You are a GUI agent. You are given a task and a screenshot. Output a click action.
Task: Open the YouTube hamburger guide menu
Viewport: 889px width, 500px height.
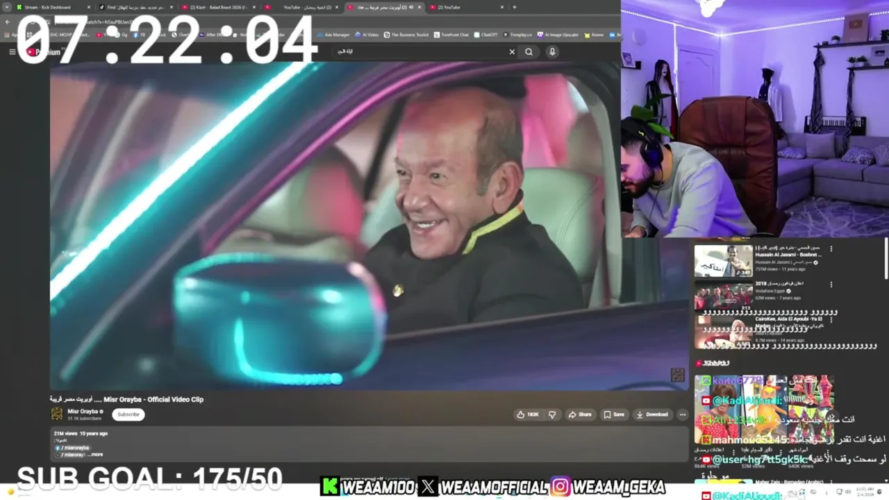(12, 51)
